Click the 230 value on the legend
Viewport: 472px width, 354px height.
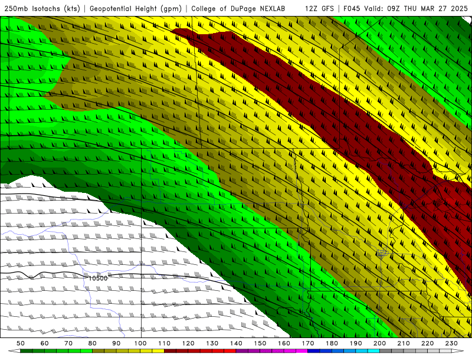click(x=451, y=343)
